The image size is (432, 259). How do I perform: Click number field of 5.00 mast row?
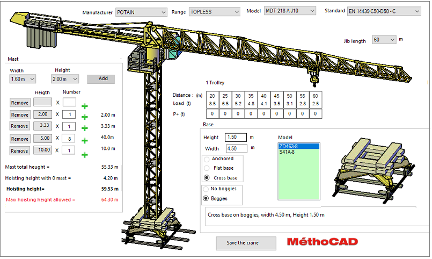click(x=69, y=138)
